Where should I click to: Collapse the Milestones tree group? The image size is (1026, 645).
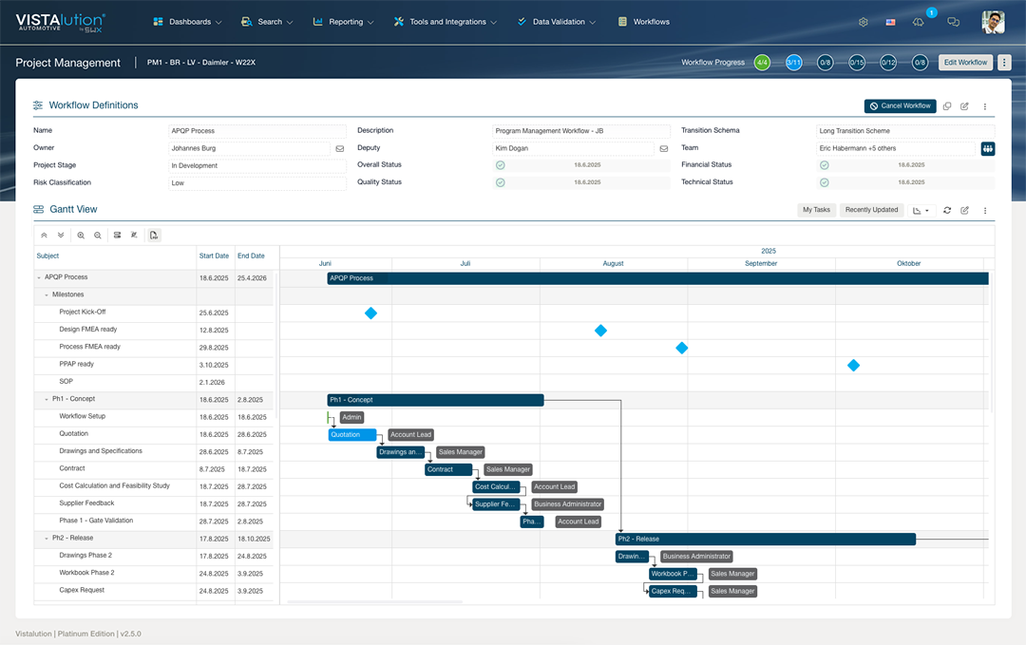pyautogui.click(x=47, y=294)
